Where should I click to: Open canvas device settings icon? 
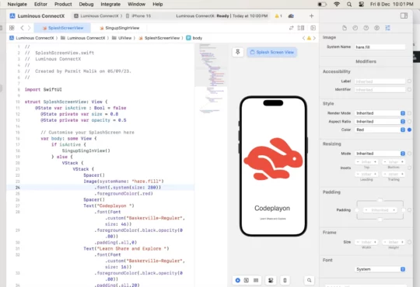tap(271, 280)
